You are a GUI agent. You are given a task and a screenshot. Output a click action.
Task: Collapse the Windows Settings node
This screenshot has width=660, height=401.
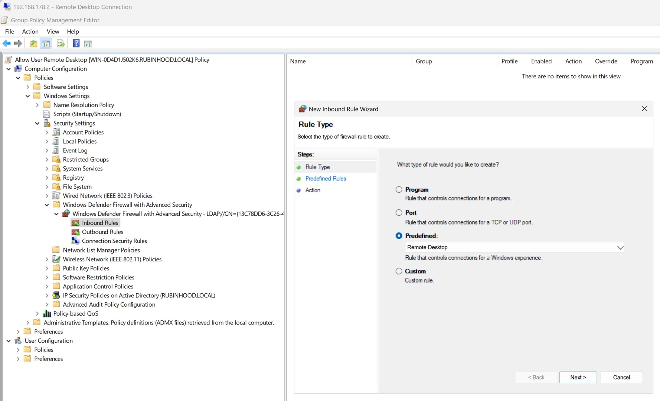(x=28, y=96)
